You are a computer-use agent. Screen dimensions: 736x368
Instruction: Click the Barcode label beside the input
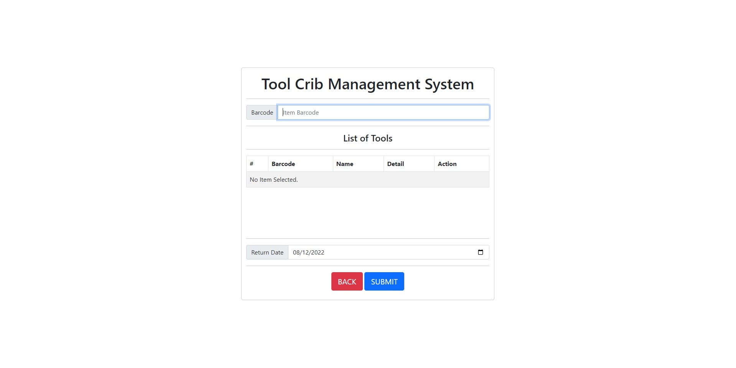point(262,112)
